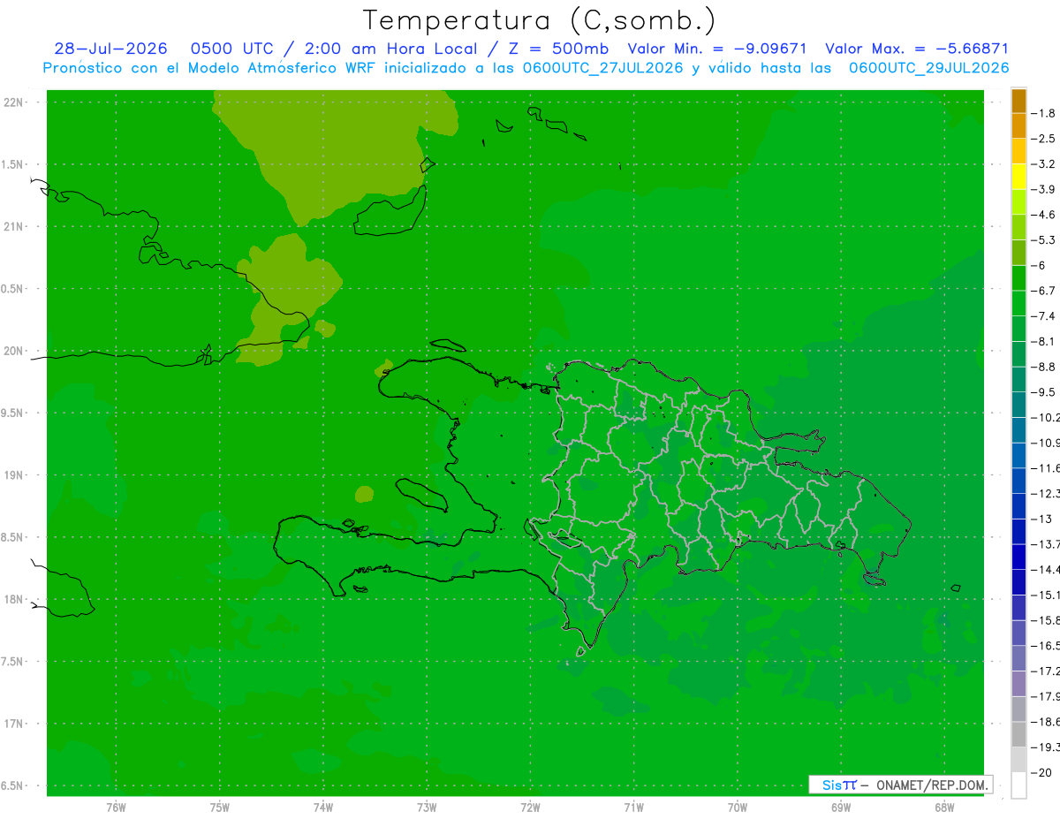Click the -8.1 colorbar label
This screenshot has width=1060, height=819.
(1044, 341)
